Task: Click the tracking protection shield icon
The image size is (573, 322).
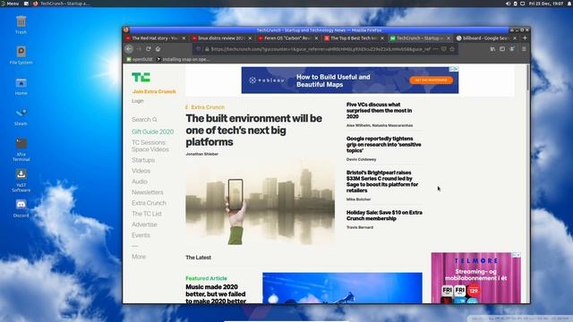Action: (199, 49)
